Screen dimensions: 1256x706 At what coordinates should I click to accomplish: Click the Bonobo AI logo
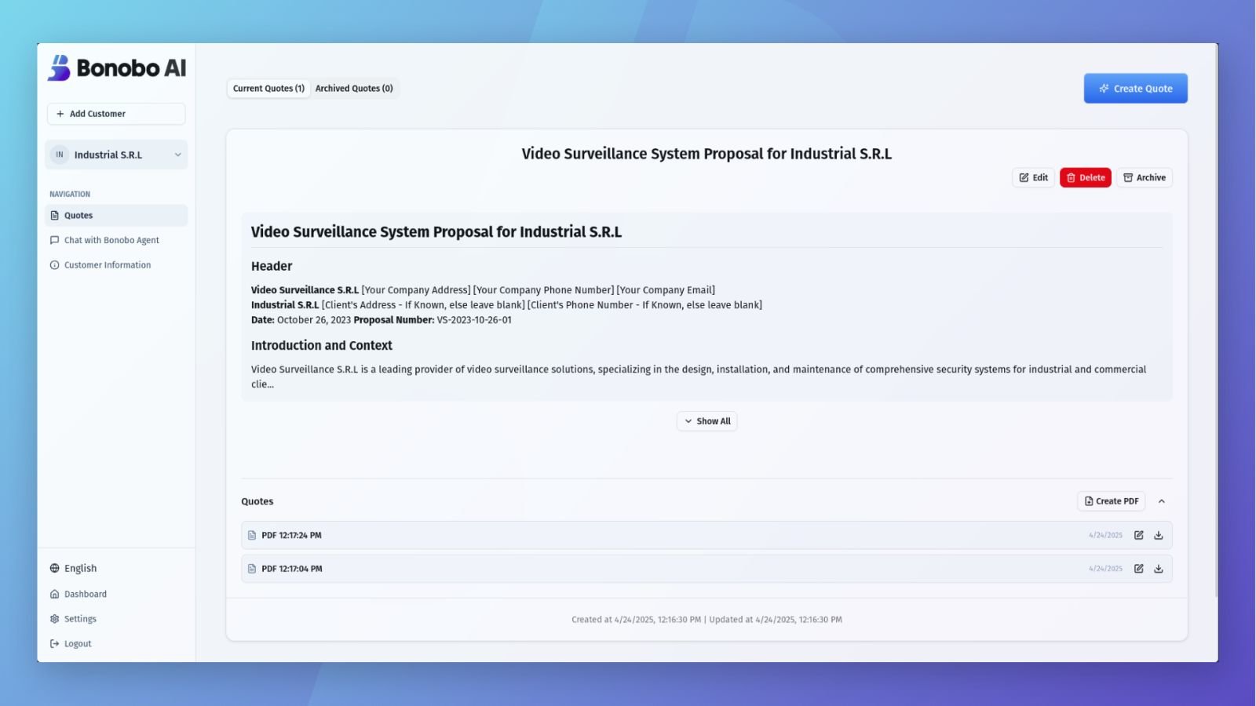117,68
